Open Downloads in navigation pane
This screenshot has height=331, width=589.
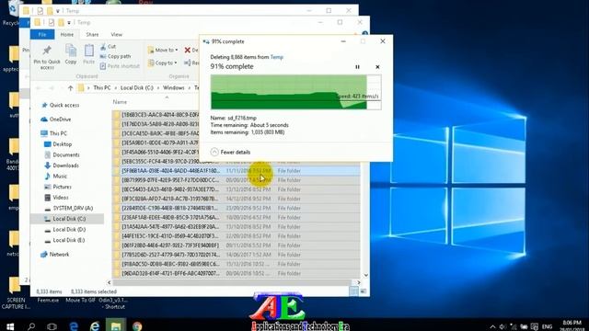click(x=62, y=165)
